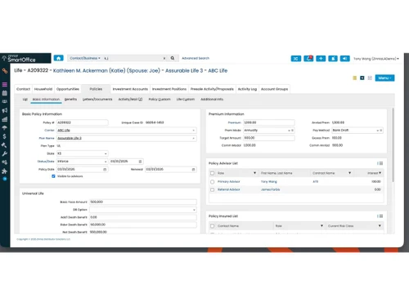Switch to the Investment Accounts tab
This screenshot has width=409, height=306.
130,89
